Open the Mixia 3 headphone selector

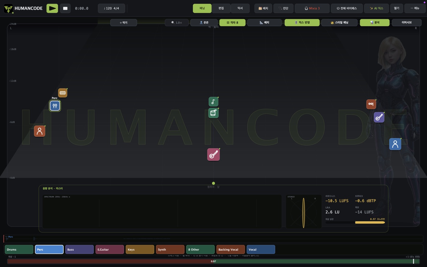click(x=312, y=8)
